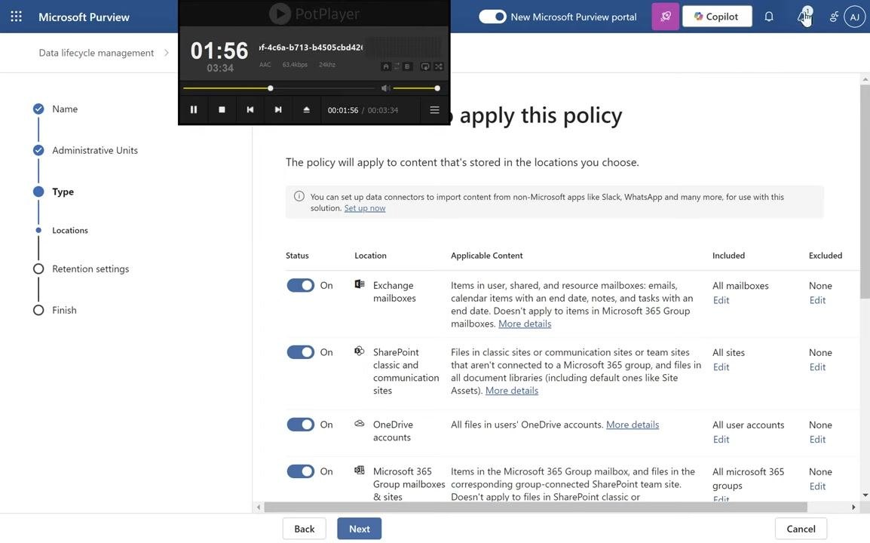This screenshot has height=543, width=870.
Task: Open the Set up now link
Action: point(365,208)
